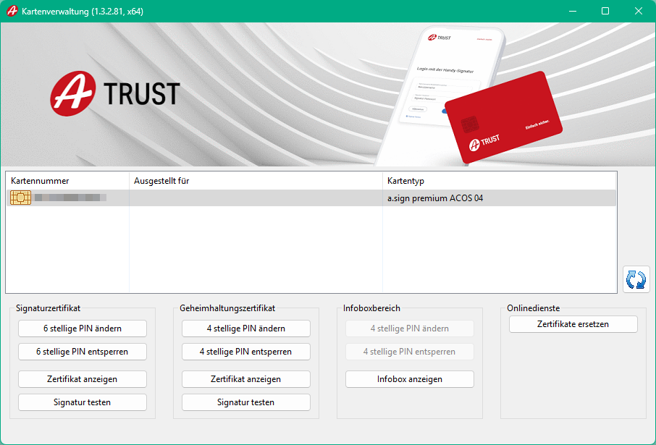The width and height of the screenshot is (656, 445).
Task: Click the "Onlinedienste" group label
Action: click(x=534, y=308)
